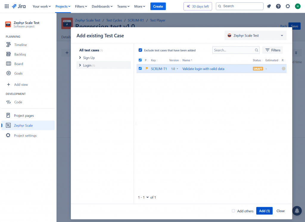Viewport: 305px width, 222px height.
Task: Open the Filters menu in the top bar
Action: click(x=81, y=7)
